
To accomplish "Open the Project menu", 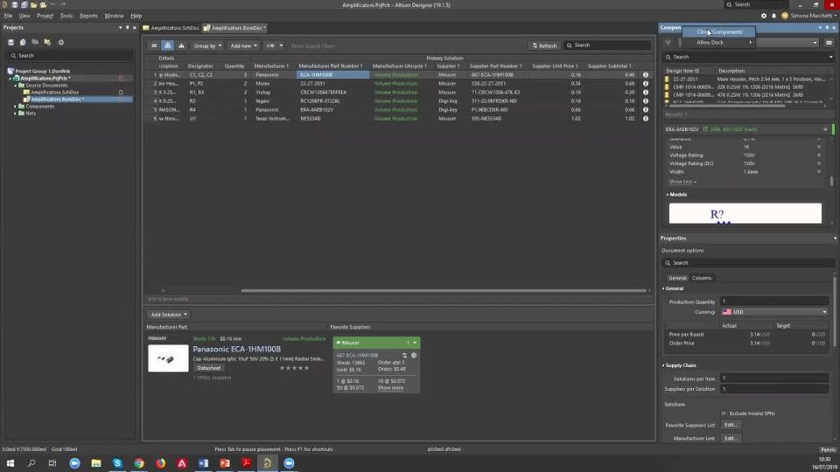I will [x=45, y=16].
